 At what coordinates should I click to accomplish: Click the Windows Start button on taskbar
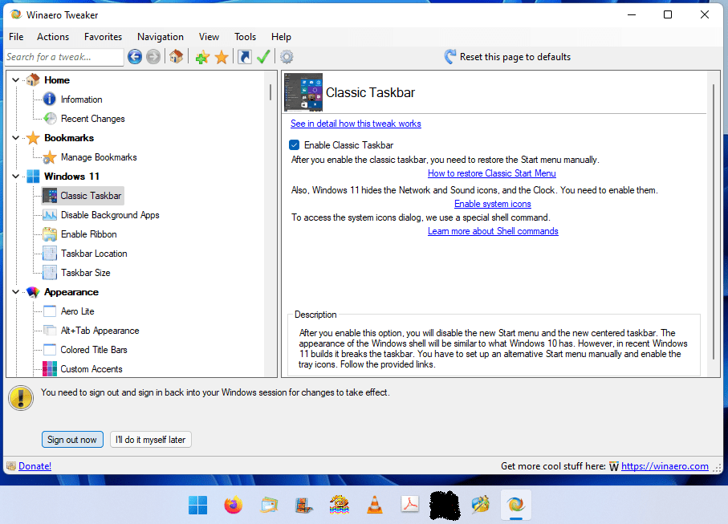tap(197, 505)
